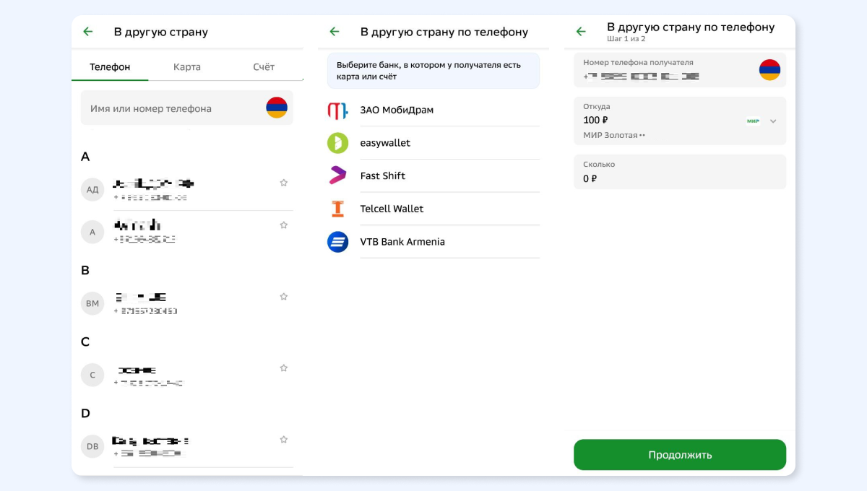The height and width of the screenshot is (491, 867).
Task: Focus the "Имя или номер телефона" search field
Action: (x=186, y=108)
